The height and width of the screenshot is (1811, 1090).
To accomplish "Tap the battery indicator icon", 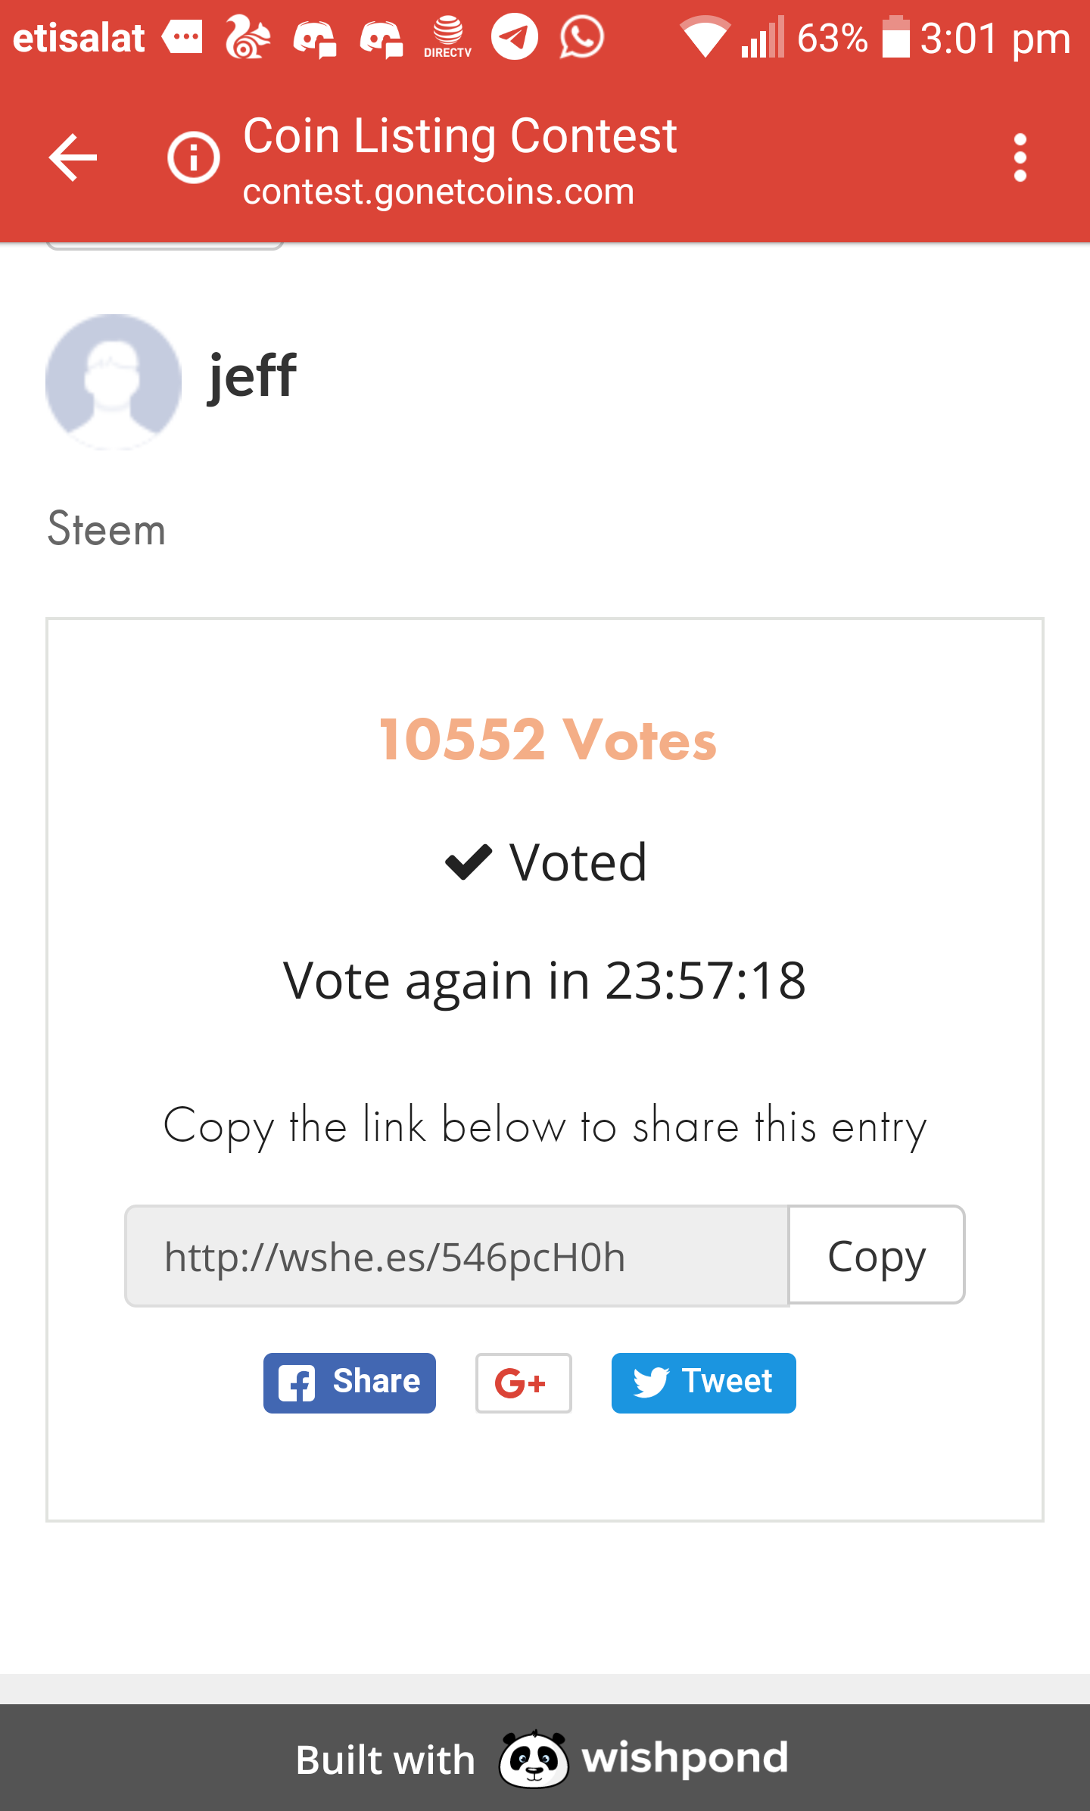I will 896,36.
